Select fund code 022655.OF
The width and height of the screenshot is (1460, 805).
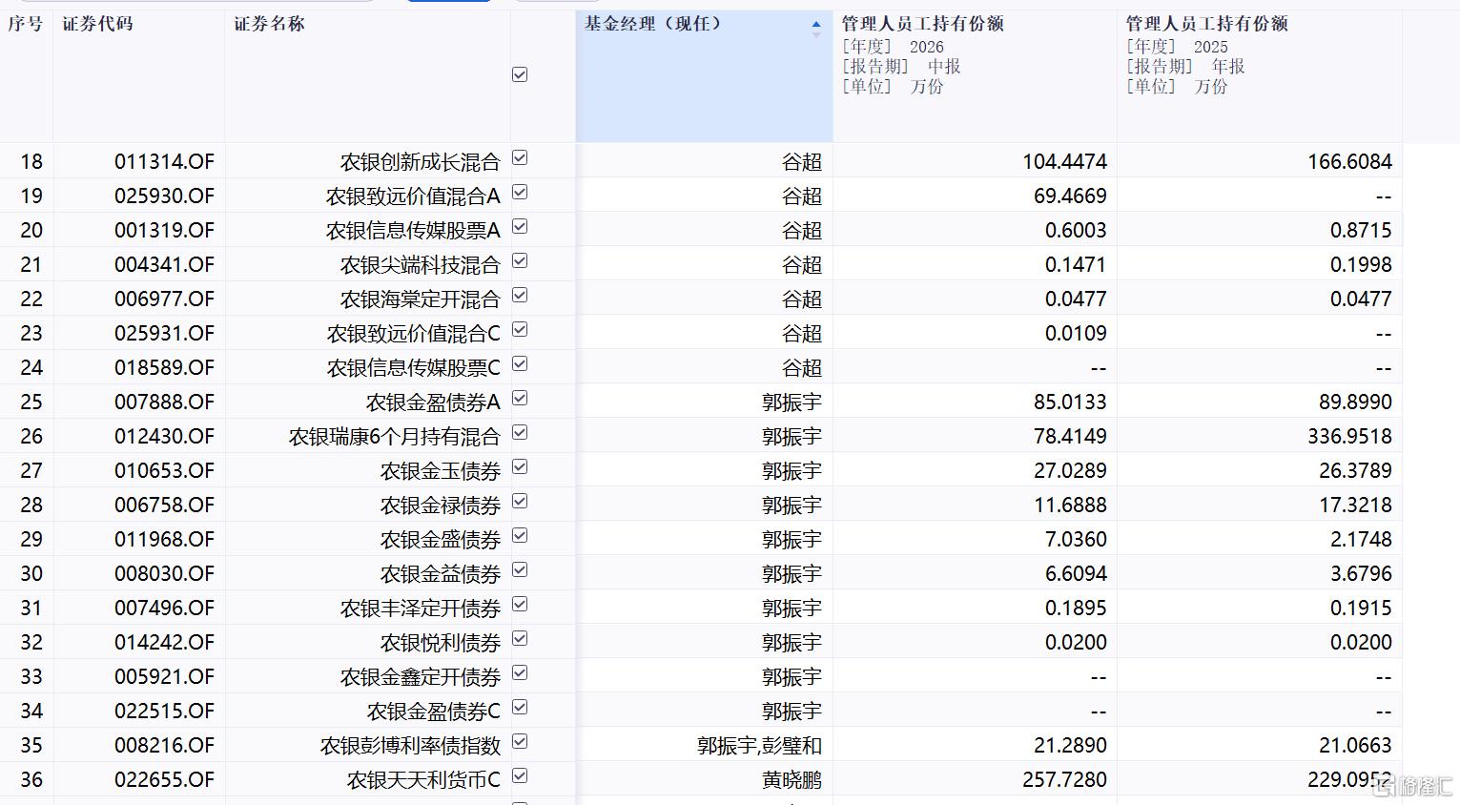pos(164,780)
